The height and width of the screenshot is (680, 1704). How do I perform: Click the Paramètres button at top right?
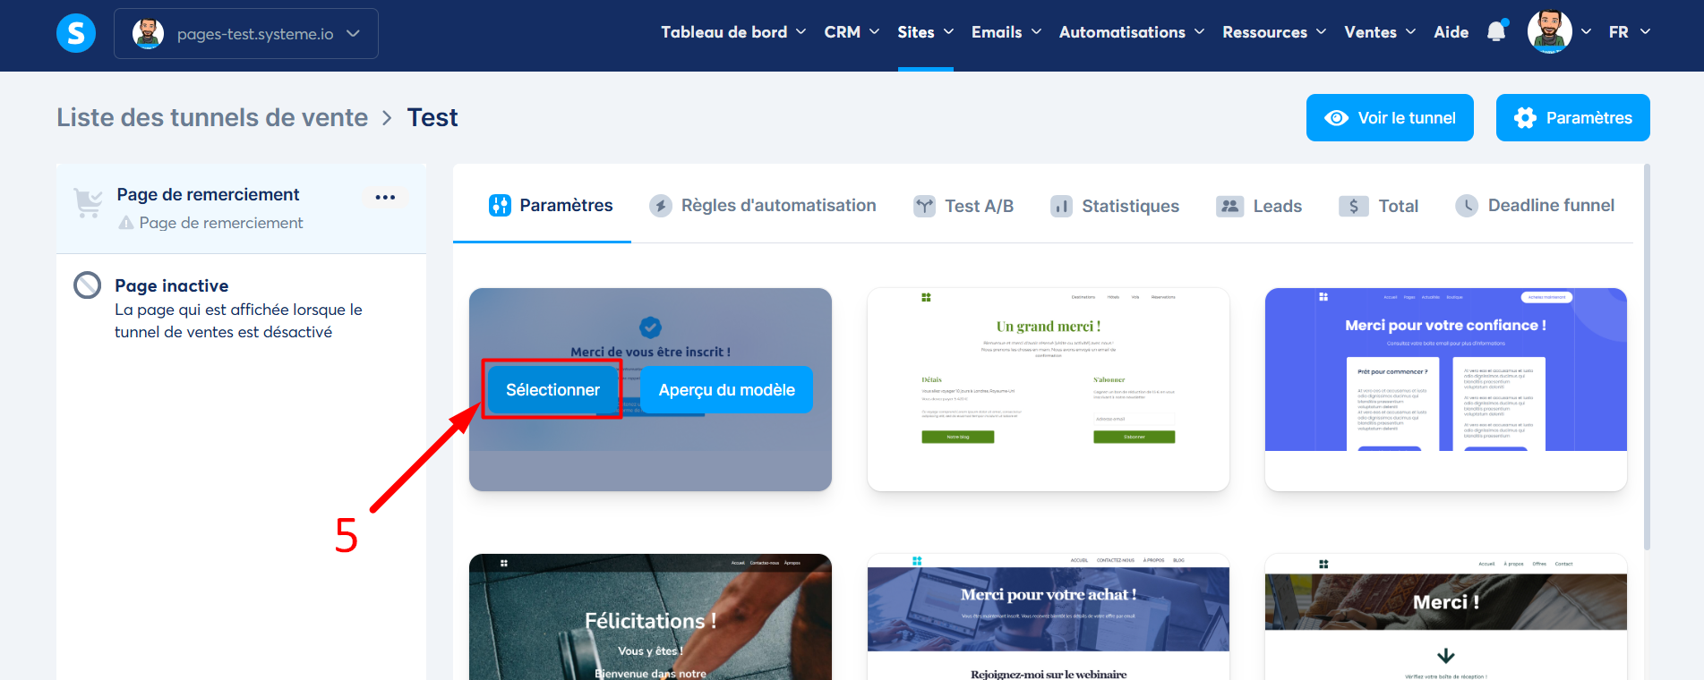pyautogui.click(x=1572, y=118)
